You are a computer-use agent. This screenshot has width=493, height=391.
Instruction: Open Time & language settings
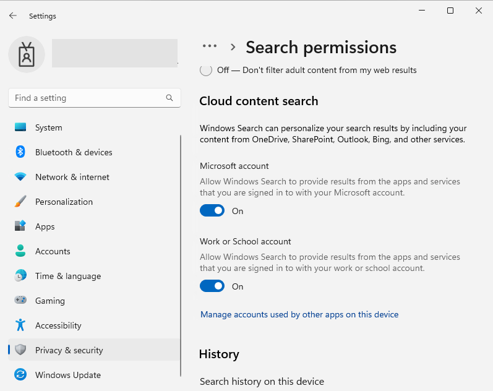[x=94, y=276]
